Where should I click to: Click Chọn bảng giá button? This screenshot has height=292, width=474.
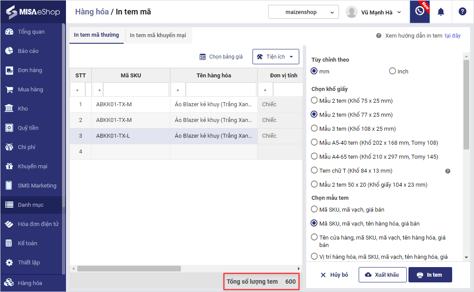pyautogui.click(x=221, y=56)
